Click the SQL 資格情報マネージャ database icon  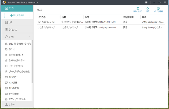(6, 44)
